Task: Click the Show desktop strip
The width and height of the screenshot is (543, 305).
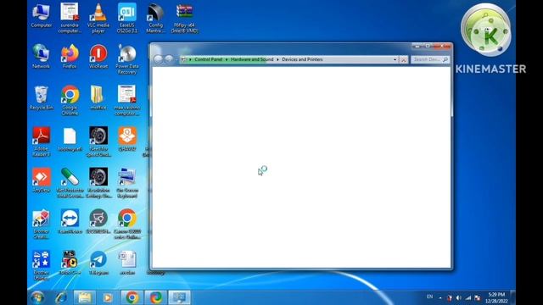Action: [513, 297]
